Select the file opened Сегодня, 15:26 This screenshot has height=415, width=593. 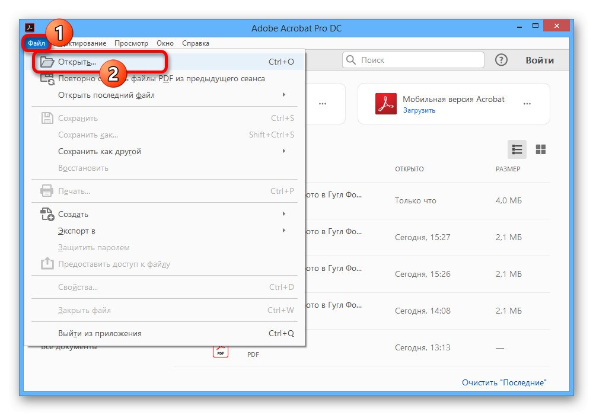coord(428,274)
